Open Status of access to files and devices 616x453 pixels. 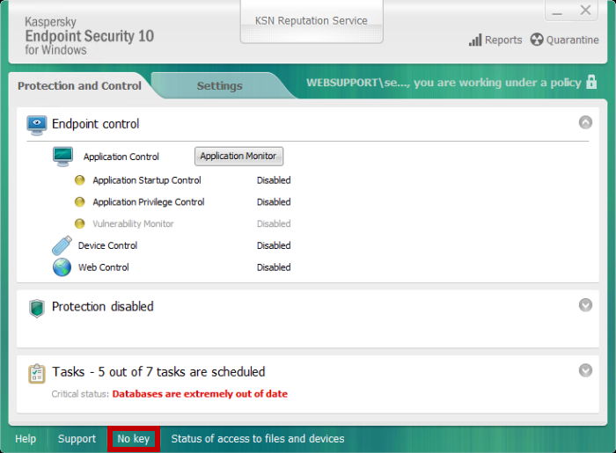pos(258,438)
